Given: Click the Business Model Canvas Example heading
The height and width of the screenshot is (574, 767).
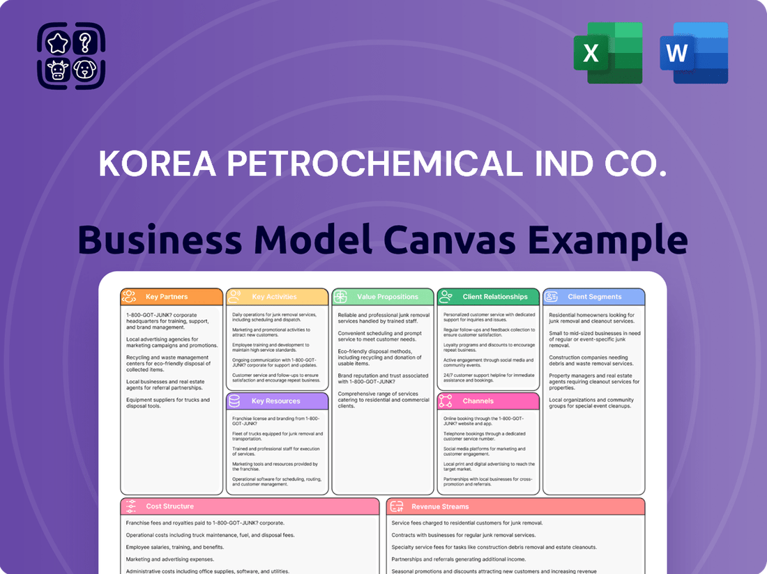Looking at the screenshot, I should point(383,240).
